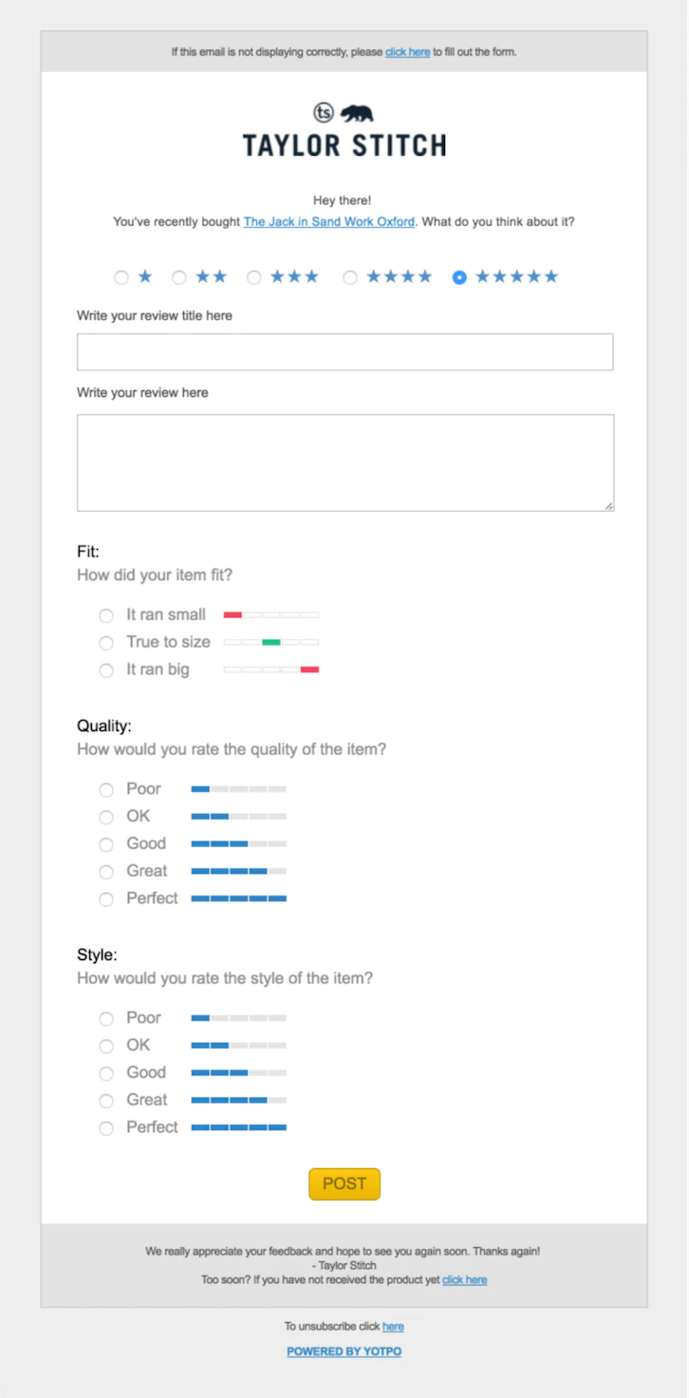Viewport: 689px width, 1398px height.
Task: Click the review title input field
Action: click(344, 351)
